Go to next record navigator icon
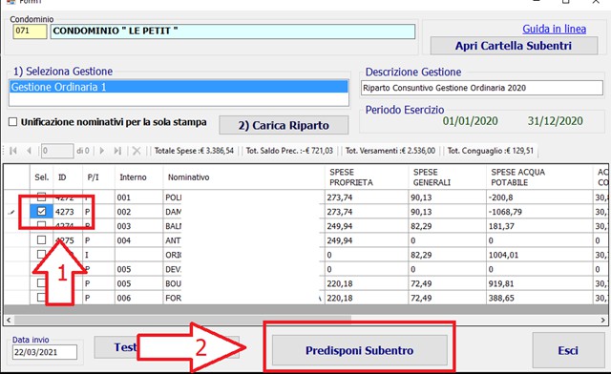611x374 pixels. [x=102, y=151]
